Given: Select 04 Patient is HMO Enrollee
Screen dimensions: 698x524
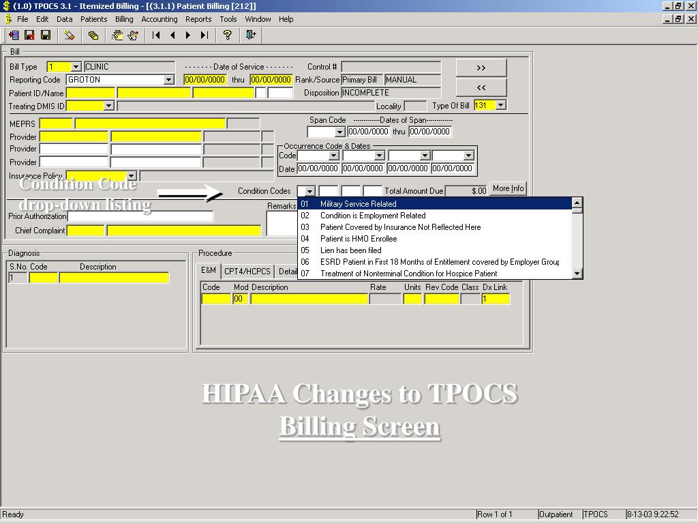Looking at the screenshot, I should pyautogui.click(x=435, y=238).
